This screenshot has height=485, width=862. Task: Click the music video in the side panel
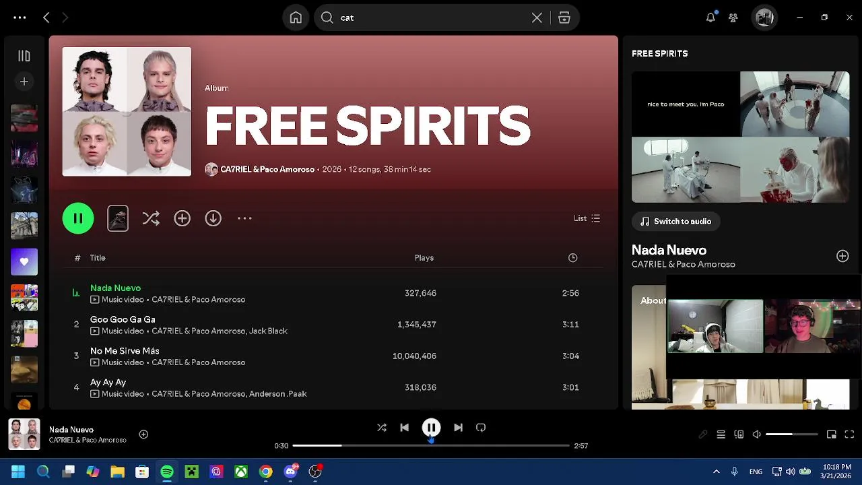pyautogui.click(x=740, y=137)
